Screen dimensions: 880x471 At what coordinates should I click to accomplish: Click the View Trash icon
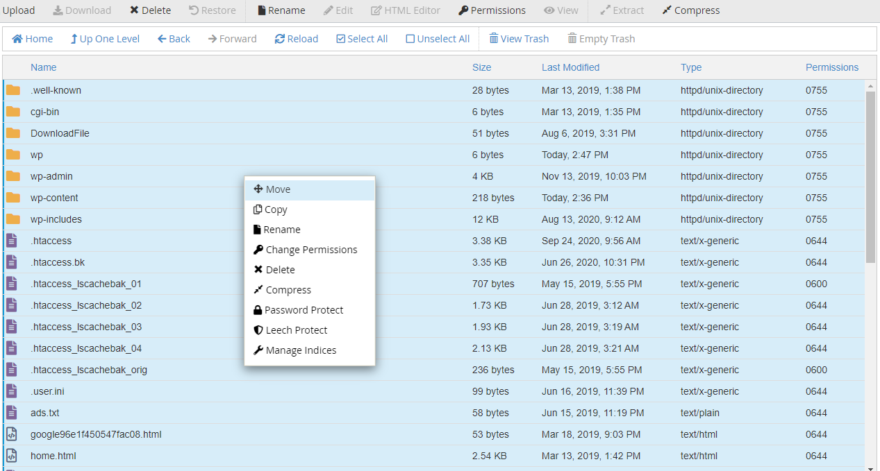519,38
